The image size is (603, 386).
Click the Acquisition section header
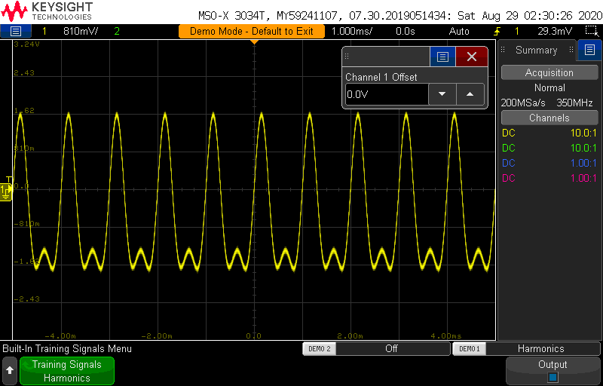point(549,73)
